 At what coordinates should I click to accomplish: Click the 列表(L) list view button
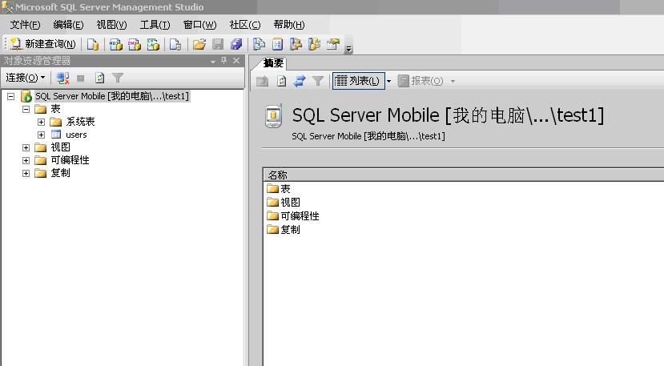358,81
